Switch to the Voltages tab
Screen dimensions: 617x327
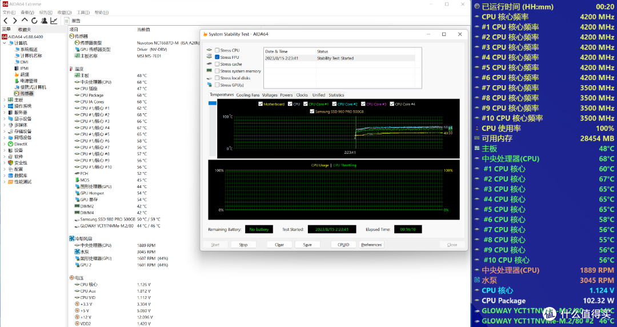(270, 95)
